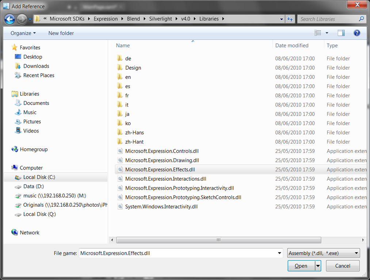Select Homegroup in navigation pane
The height and width of the screenshot is (280, 370).
[34, 149]
